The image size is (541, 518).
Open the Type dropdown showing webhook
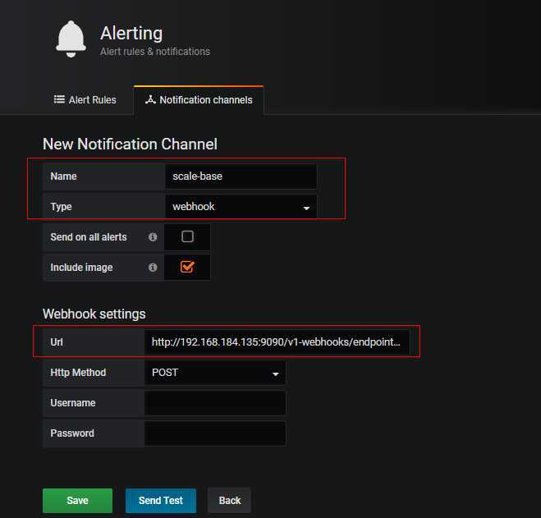click(241, 207)
